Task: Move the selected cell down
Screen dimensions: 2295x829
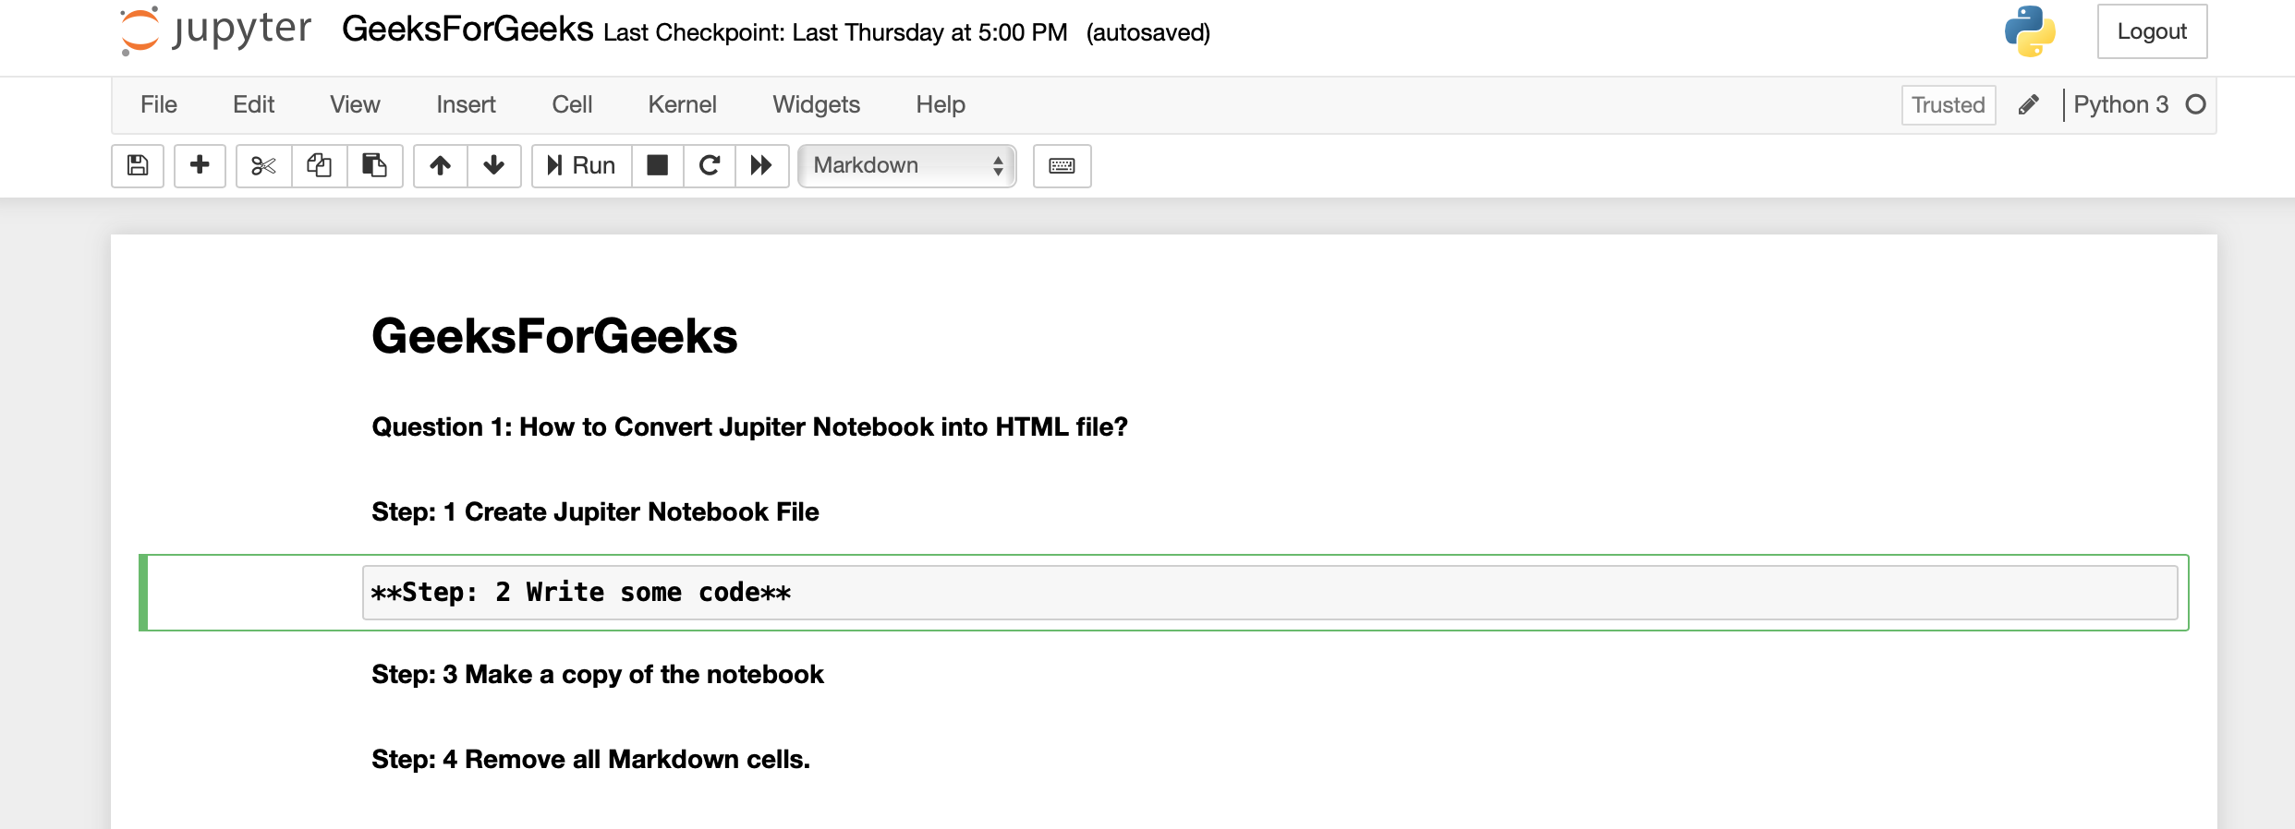Action: pyautogui.click(x=494, y=166)
